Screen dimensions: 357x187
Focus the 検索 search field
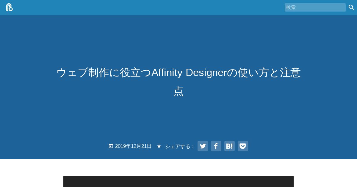click(x=315, y=7)
